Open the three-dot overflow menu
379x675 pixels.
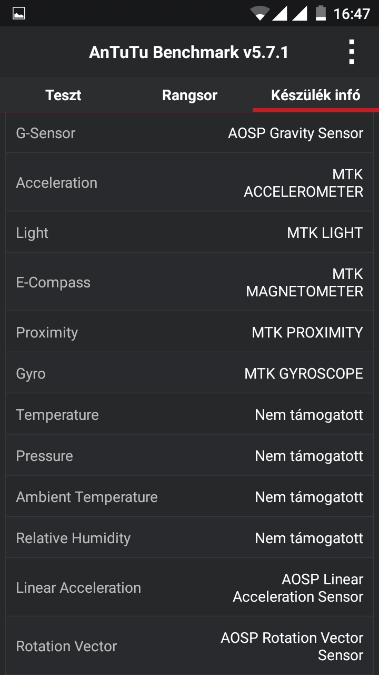(351, 52)
